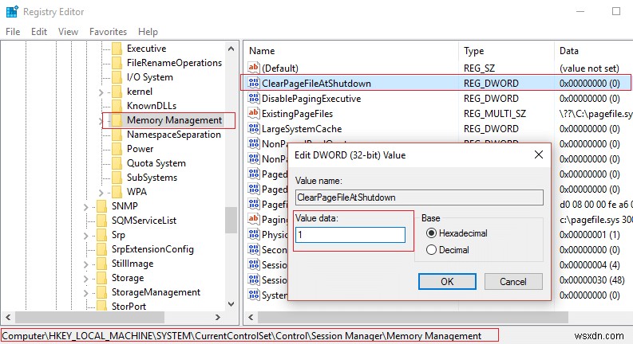The image size is (633, 344).
Task: Select the SNMP folder icon
Action: point(101,205)
